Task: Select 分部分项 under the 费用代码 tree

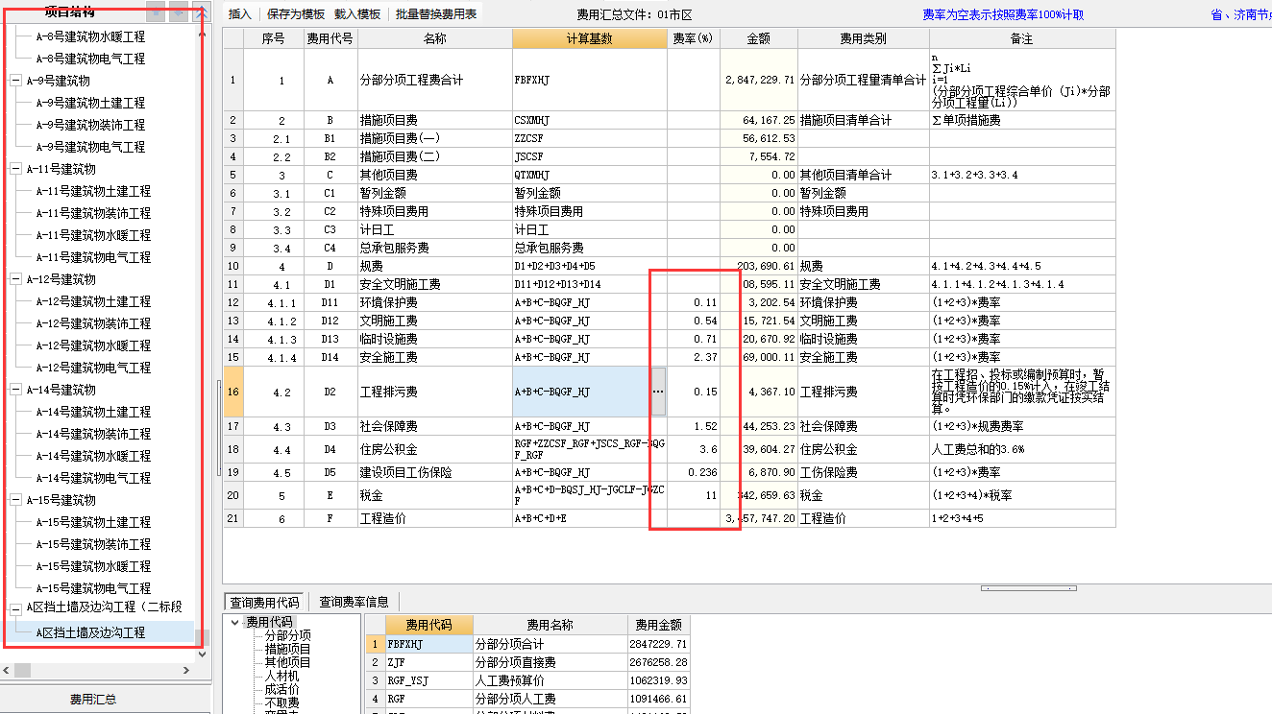Action: [x=287, y=635]
